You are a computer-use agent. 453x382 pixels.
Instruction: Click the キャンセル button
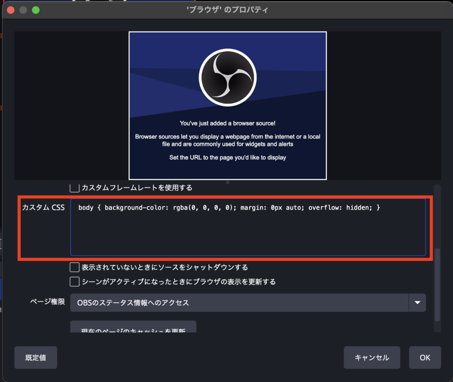click(x=372, y=357)
